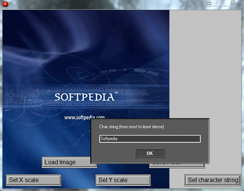244x191 pixels.
Task: Close the application window
Action: tap(233, 3)
